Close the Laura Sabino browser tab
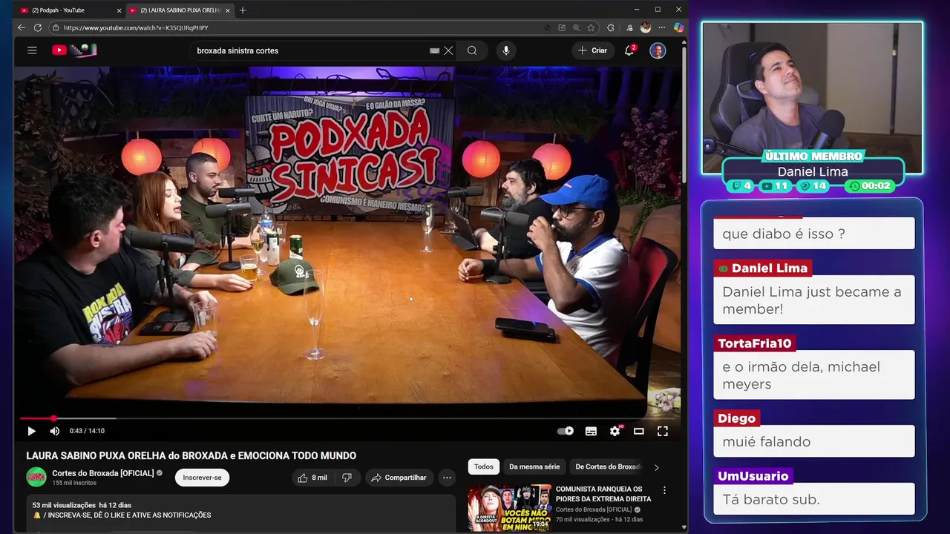This screenshot has height=534, width=950. 227,10
